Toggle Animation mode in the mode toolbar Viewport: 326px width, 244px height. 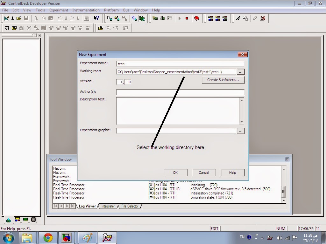pos(225,18)
